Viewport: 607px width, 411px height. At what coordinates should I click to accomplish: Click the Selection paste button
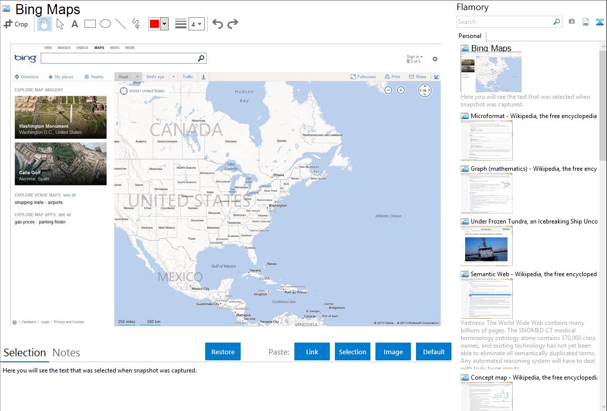click(x=353, y=352)
